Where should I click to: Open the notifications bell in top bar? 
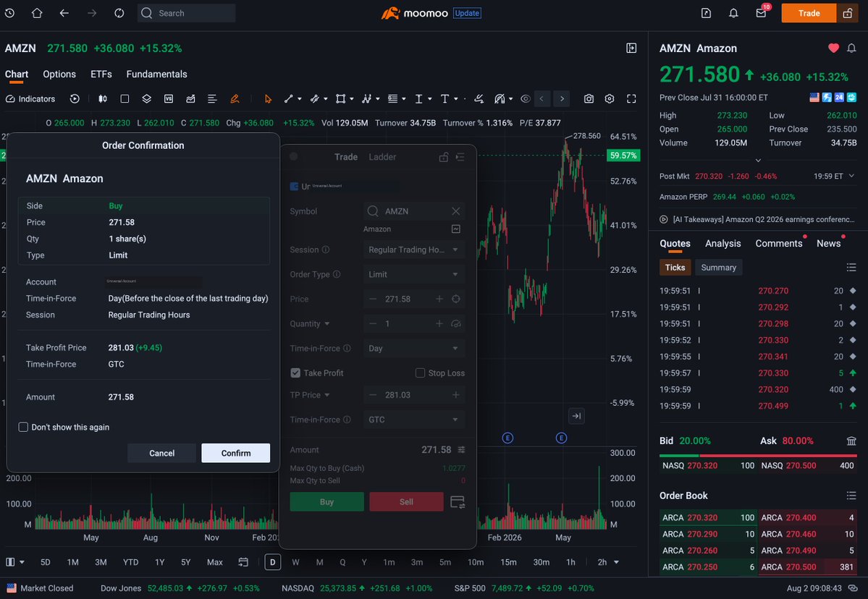(x=733, y=13)
